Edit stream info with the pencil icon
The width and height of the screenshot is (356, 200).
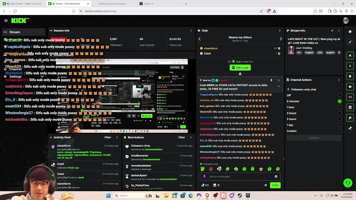pyautogui.click(x=332, y=31)
